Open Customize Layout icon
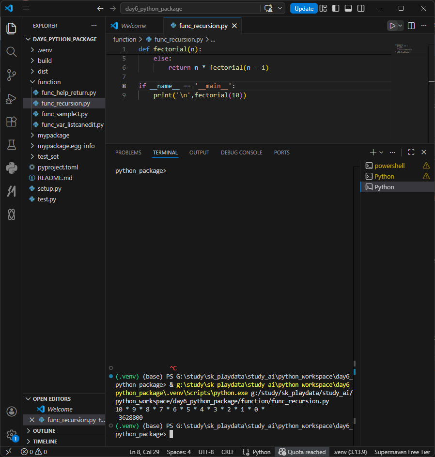435x457 pixels. [323, 8]
